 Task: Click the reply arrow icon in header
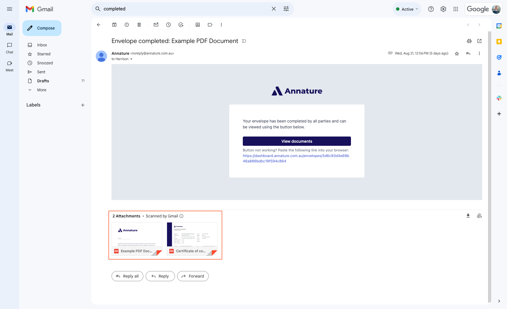click(468, 53)
